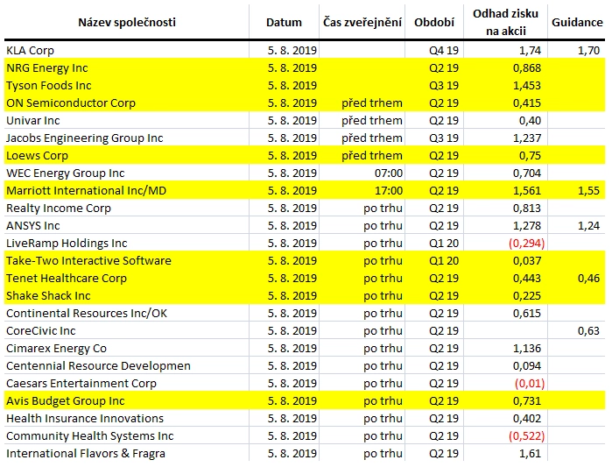Click Loews Corp estimate 0,75
The image size is (612, 467).
point(530,156)
